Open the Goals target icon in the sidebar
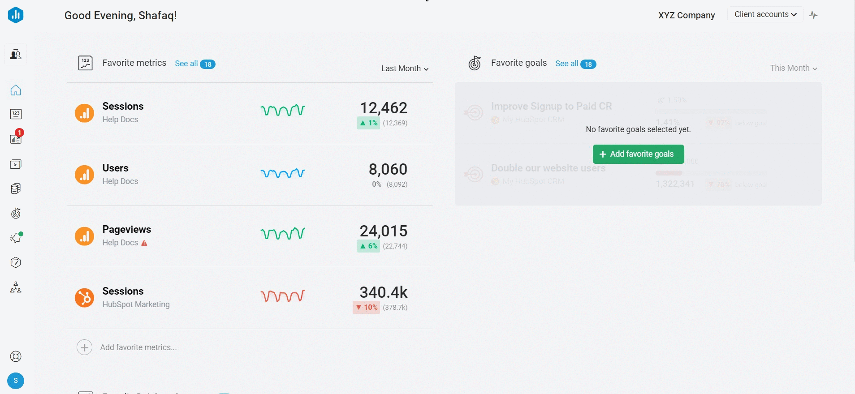 point(16,213)
